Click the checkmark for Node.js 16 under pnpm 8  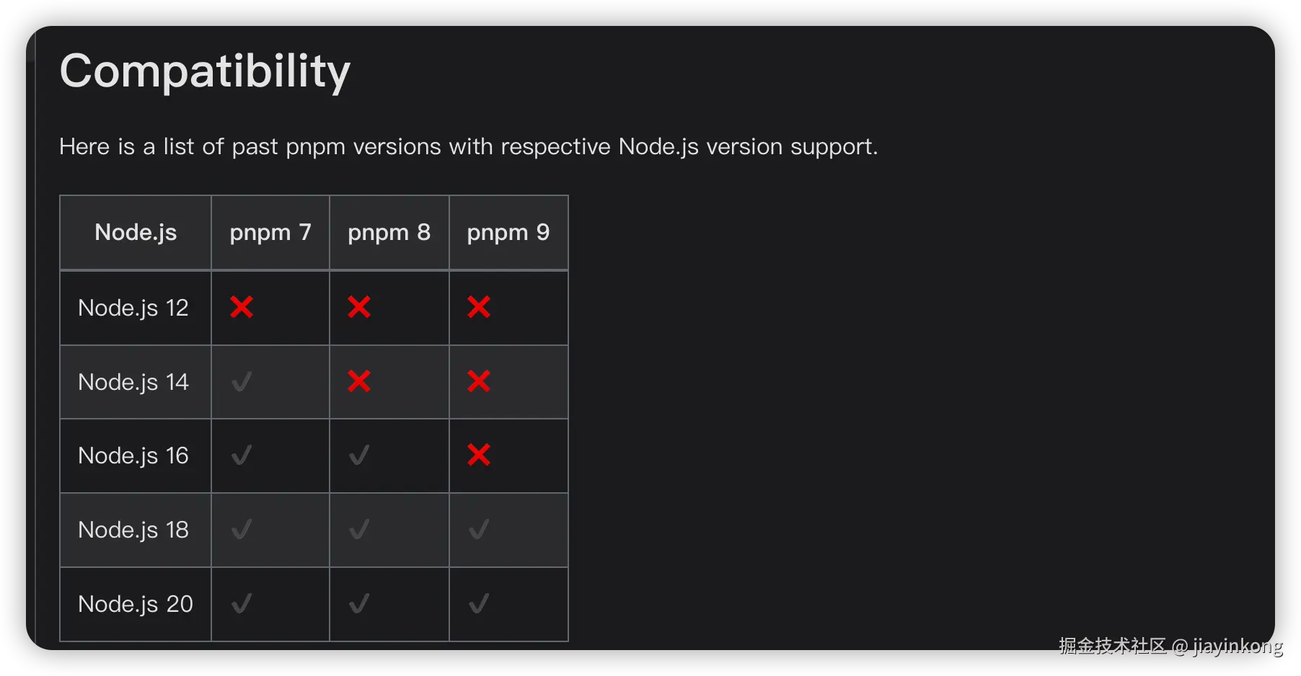(359, 455)
